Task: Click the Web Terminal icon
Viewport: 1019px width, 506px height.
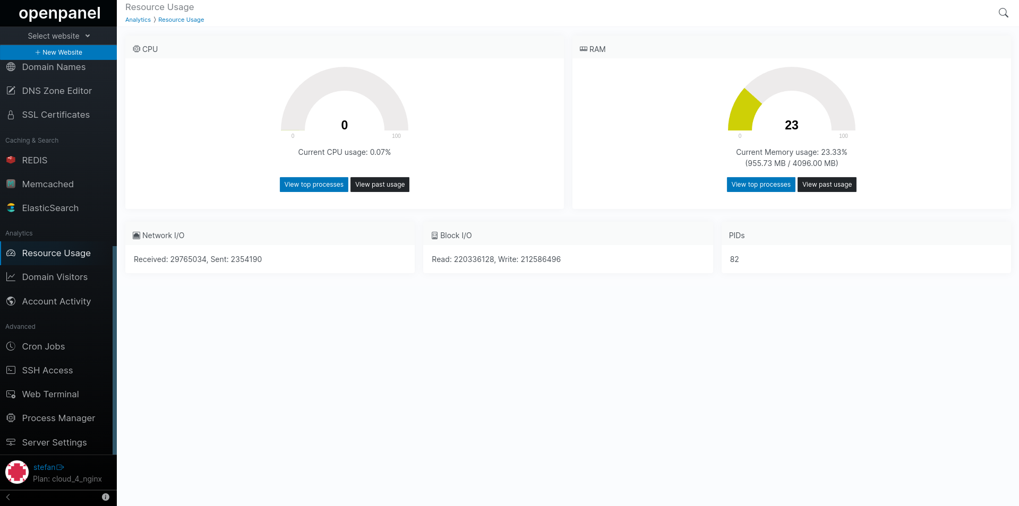Action: tap(11, 394)
